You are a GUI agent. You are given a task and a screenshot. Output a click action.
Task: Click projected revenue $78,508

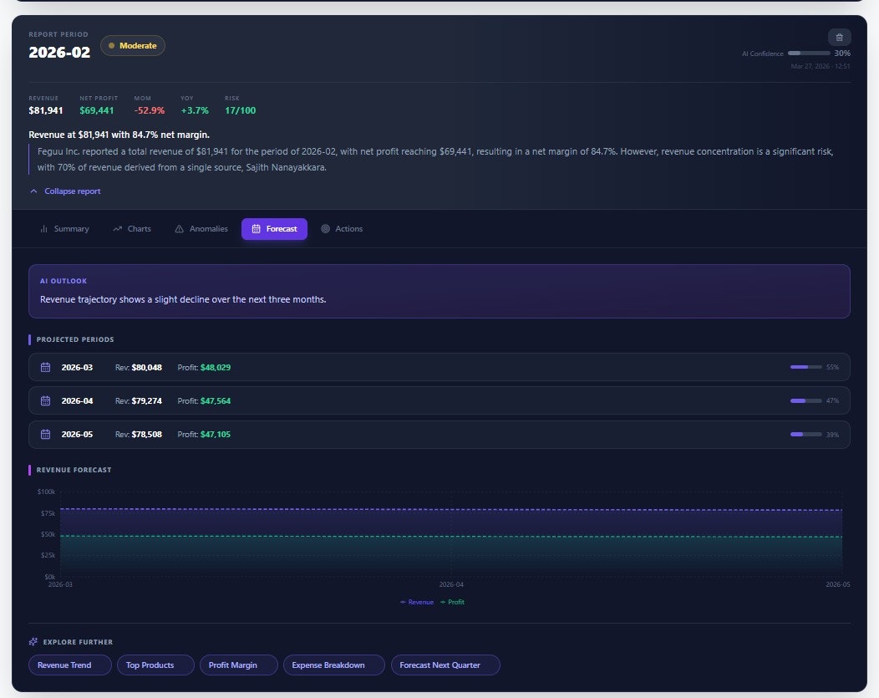pyautogui.click(x=147, y=435)
